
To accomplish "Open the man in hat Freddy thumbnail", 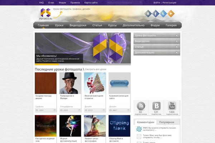I will (x=70, y=83).
